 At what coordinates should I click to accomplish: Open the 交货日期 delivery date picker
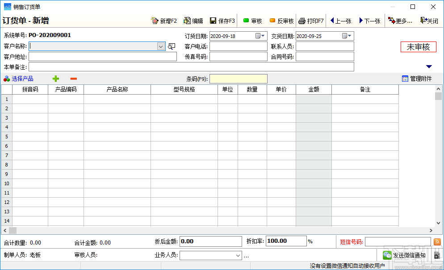(x=347, y=36)
